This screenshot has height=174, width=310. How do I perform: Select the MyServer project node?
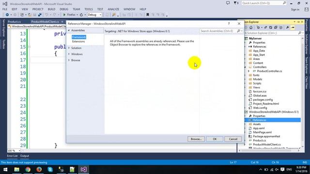(255, 39)
